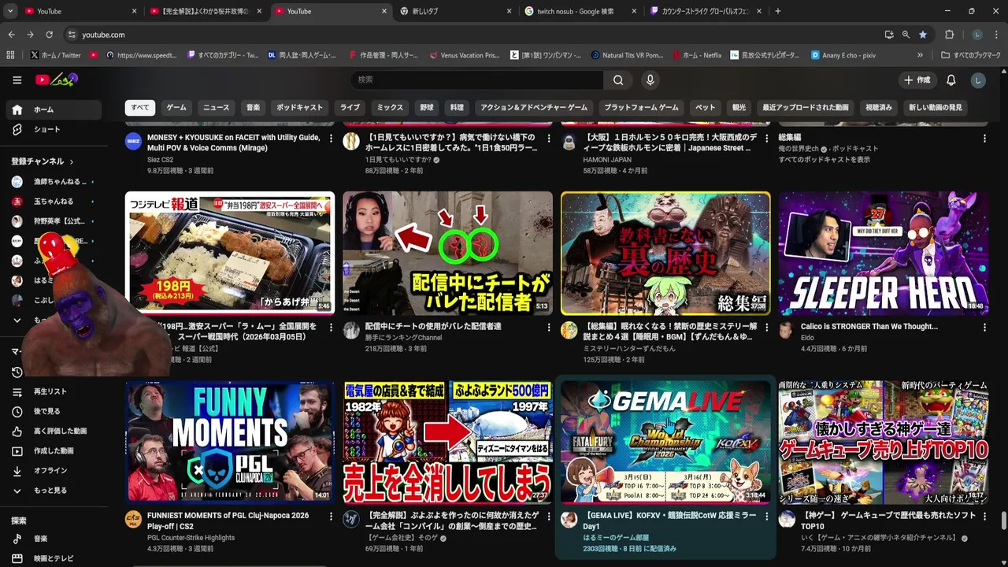
Task: Select the 野球 filter chip
Action: [427, 108]
